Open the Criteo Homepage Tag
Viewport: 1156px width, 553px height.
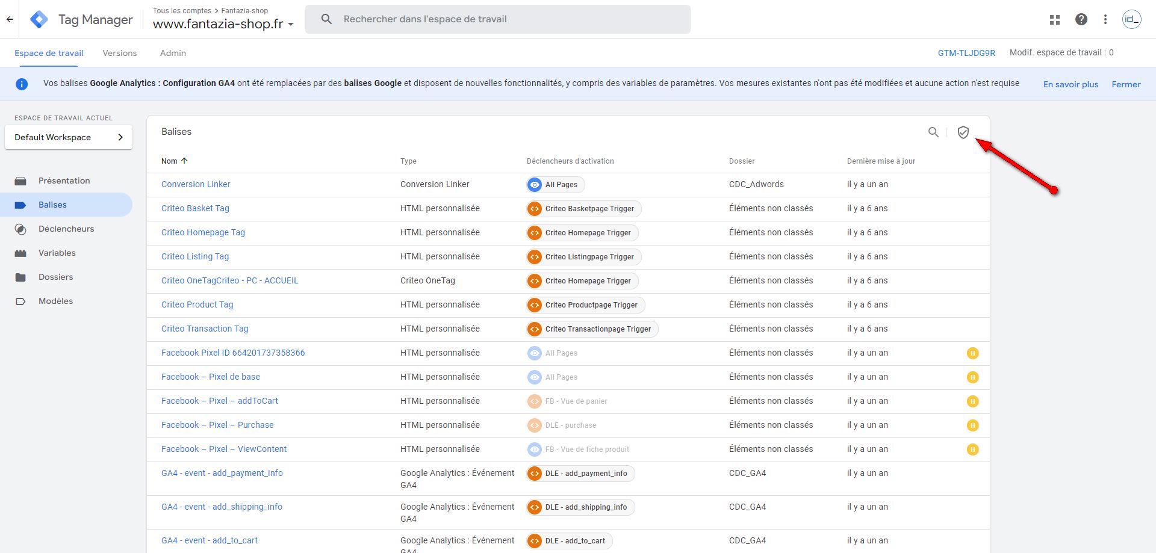[203, 232]
